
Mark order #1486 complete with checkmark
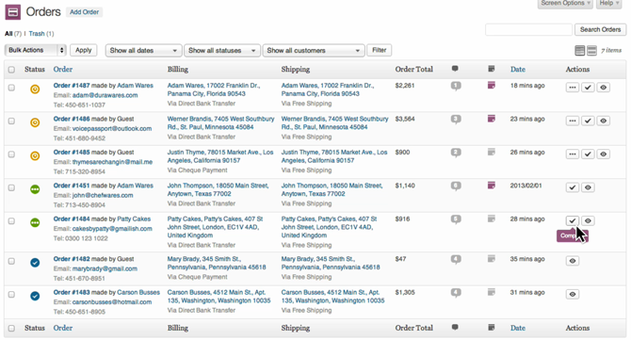(588, 121)
